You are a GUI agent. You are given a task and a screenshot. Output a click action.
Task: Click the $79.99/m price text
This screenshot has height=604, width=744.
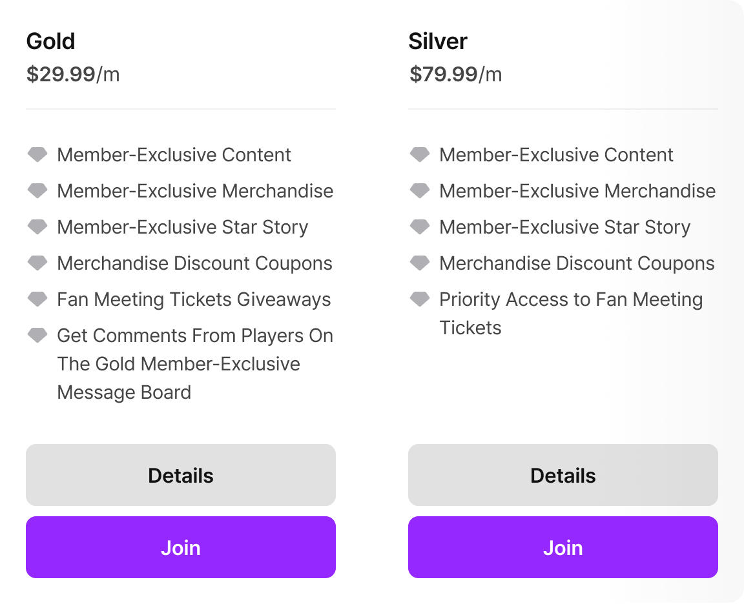coord(455,74)
